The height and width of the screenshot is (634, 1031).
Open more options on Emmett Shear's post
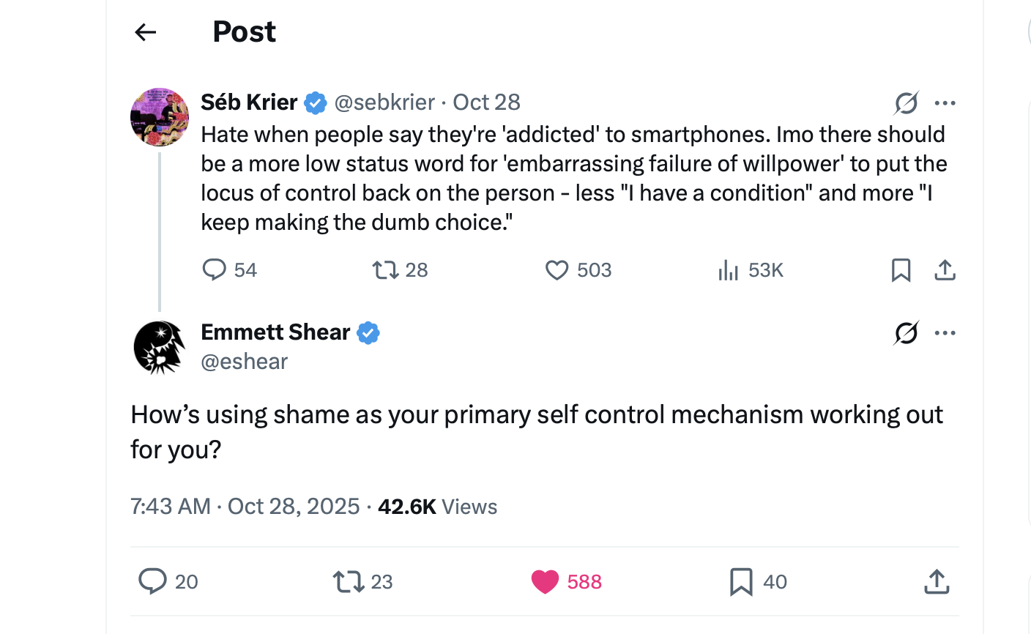pos(945,333)
